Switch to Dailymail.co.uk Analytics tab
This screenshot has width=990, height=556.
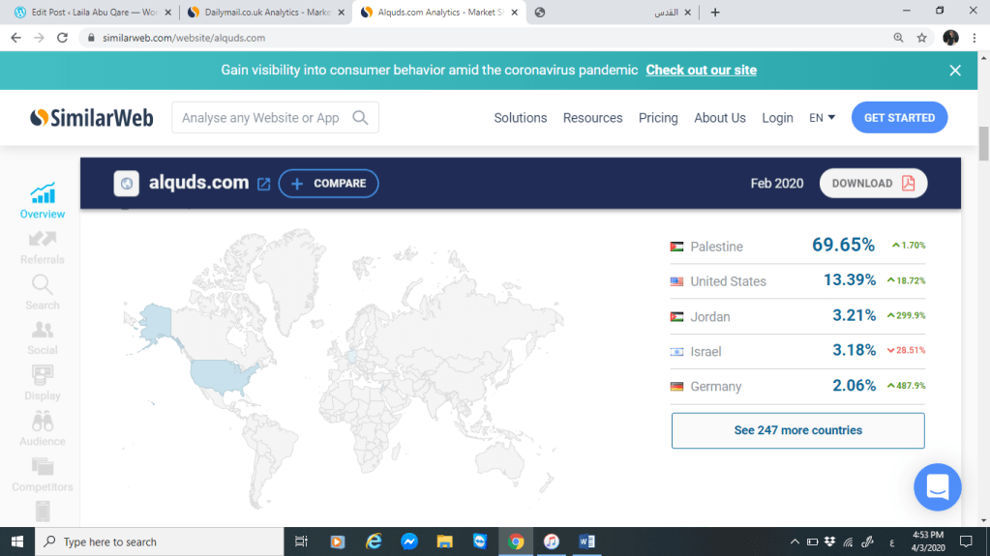point(257,13)
